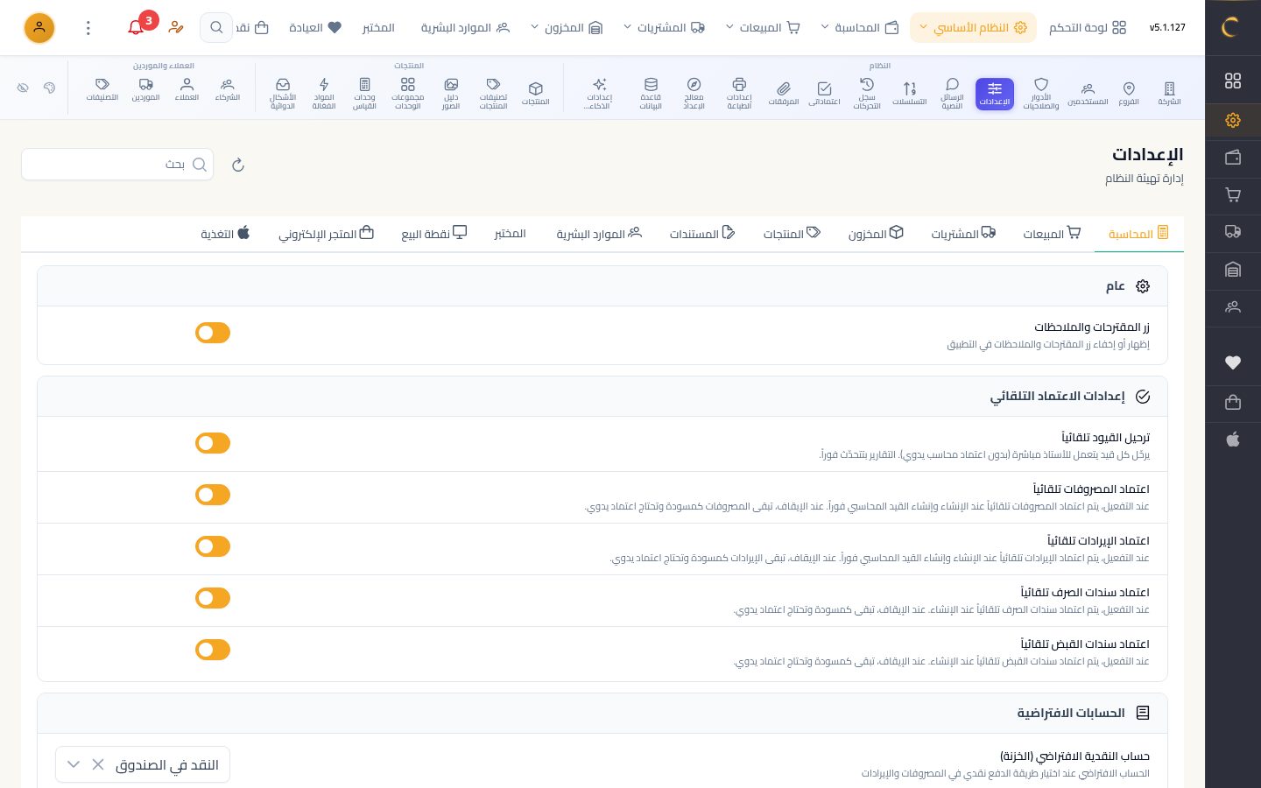The height and width of the screenshot is (788, 1261).
Task: Open Product Categories (تصنيفات المنتجات)
Action: pyautogui.click(x=493, y=94)
